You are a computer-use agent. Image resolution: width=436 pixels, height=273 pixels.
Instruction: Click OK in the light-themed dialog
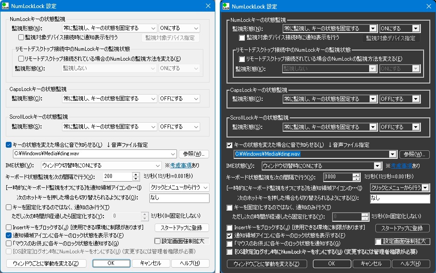coord(111,263)
